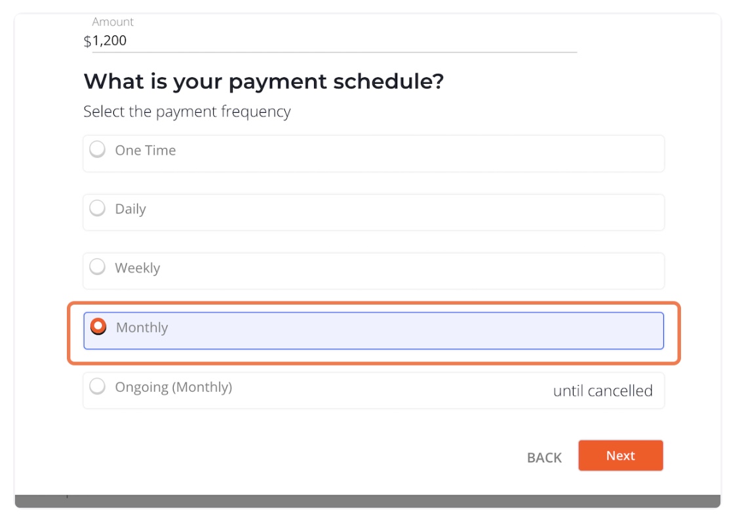Click the "Select the payment frequency" subtitle
Image resolution: width=742 pixels, height=528 pixels.
pos(187,111)
